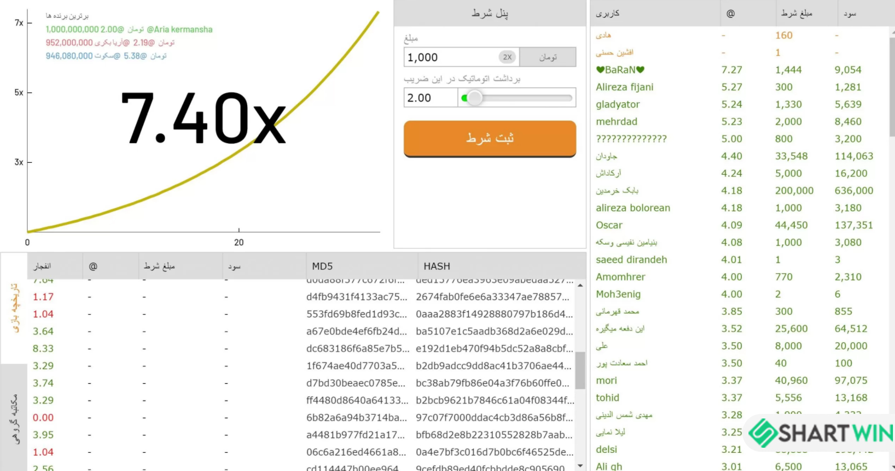The width and height of the screenshot is (895, 471).
Task: Click the HASH column header
Action: [x=437, y=266]
